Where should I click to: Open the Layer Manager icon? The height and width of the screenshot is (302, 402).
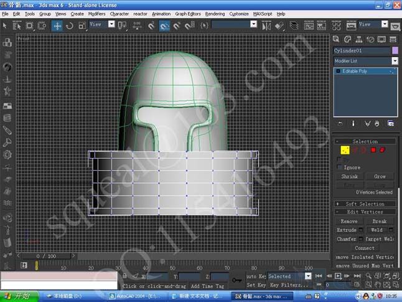click(x=294, y=26)
